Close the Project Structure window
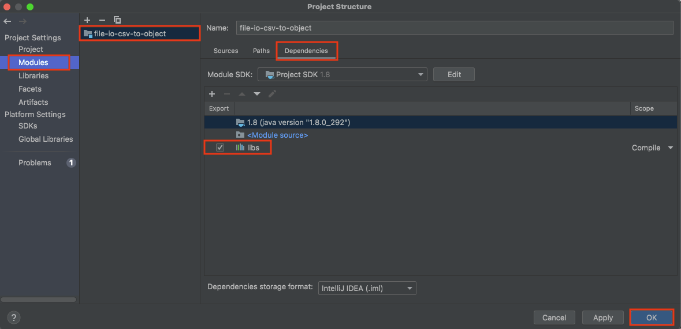Screen dimensions: 681x329 pos(6,6)
